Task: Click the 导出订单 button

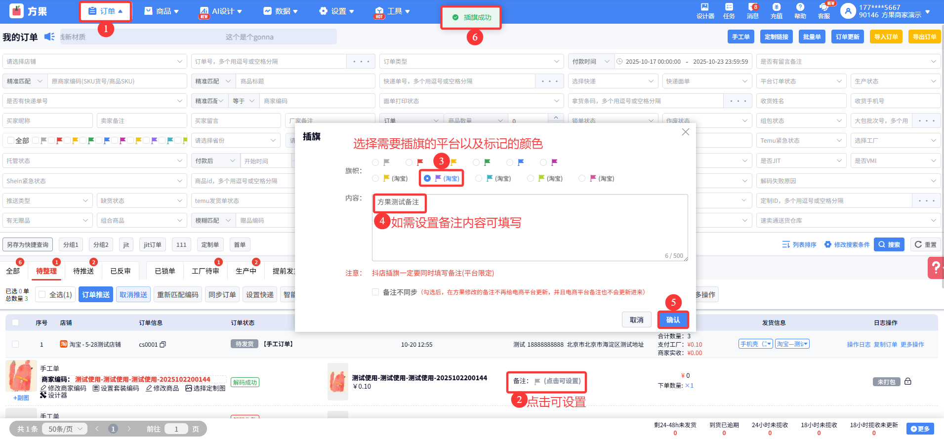Action: pos(924,37)
